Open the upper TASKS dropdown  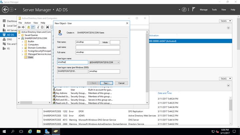[x=225, y=21]
